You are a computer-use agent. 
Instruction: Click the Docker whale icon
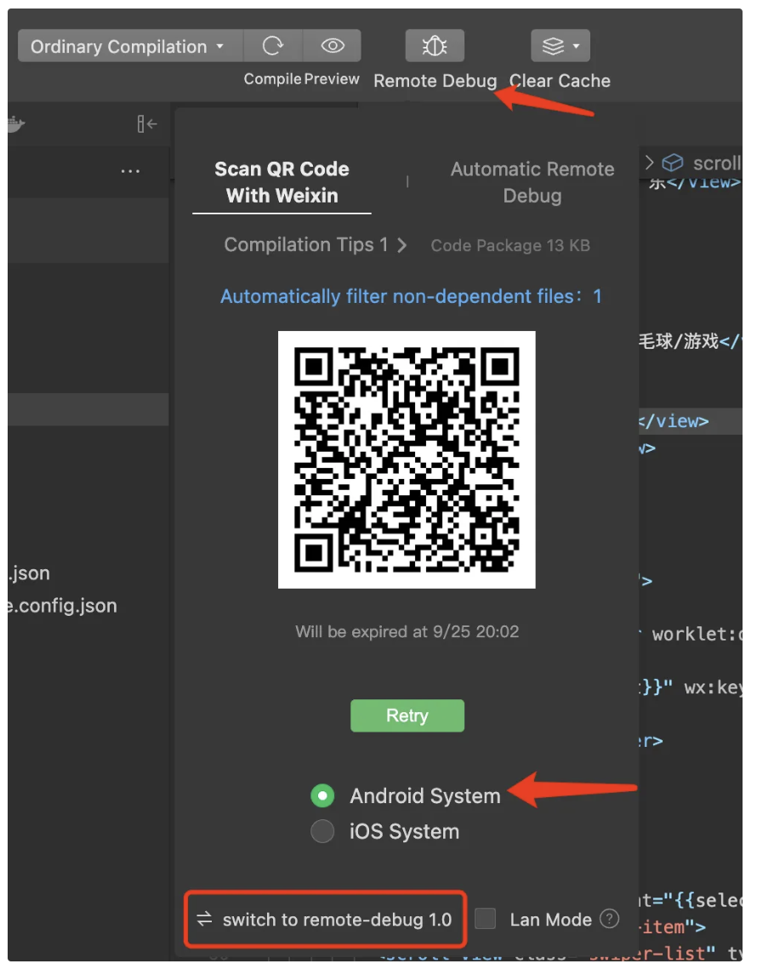click(x=15, y=124)
